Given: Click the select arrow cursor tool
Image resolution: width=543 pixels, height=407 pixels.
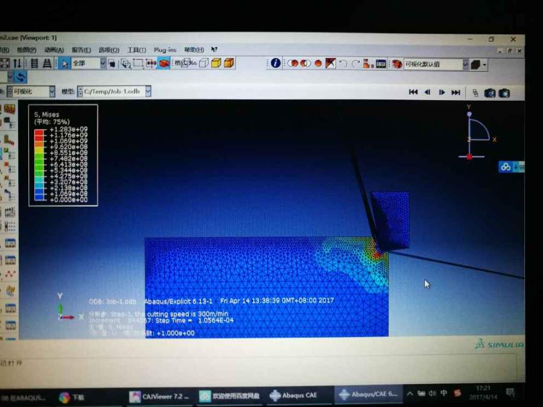Looking at the screenshot, I should (65, 64).
